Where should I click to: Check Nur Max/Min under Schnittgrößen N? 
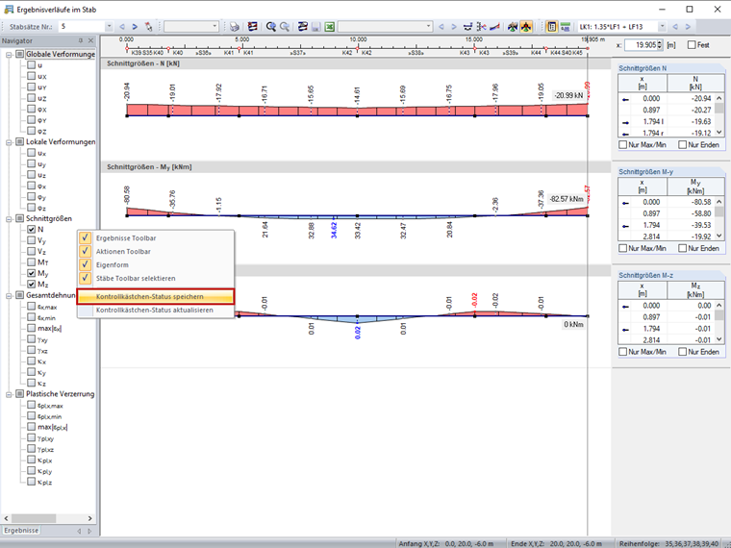pyautogui.click(x=623, y=144)
